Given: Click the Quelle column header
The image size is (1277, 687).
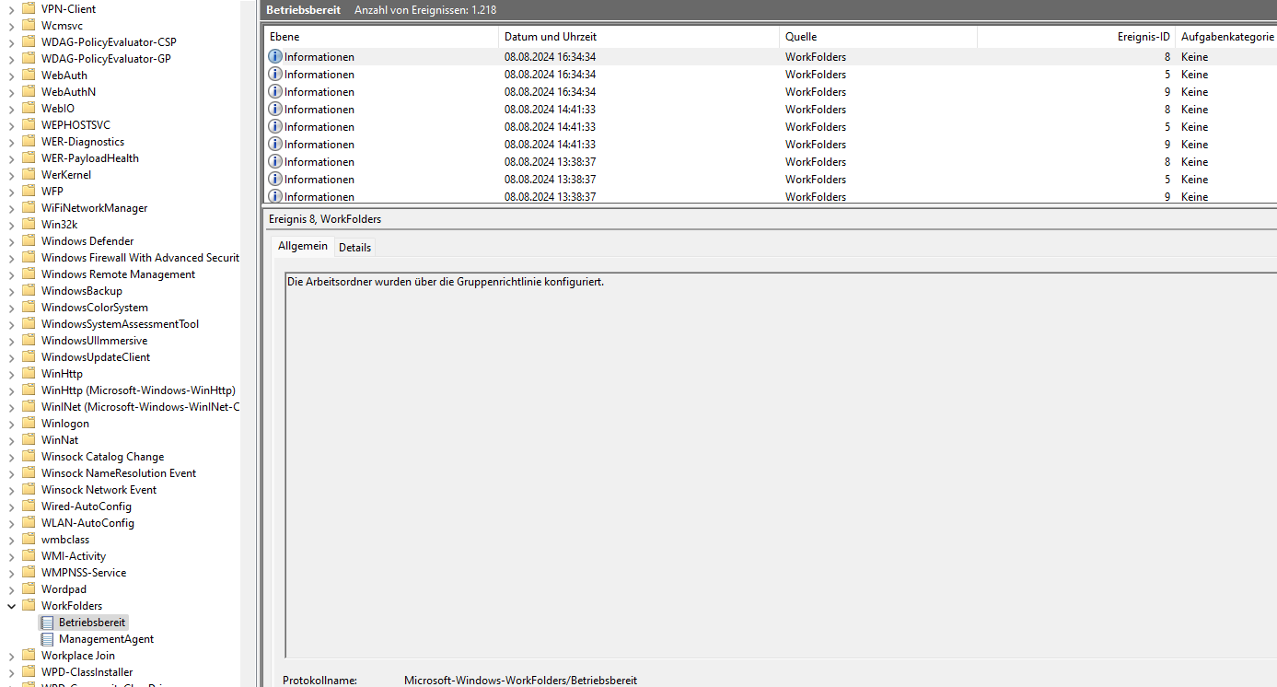Looking at the screenshot, I should pyautogui.click(x=878, y=37).
